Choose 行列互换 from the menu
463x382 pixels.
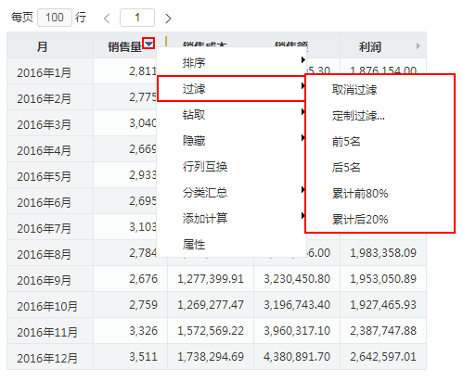(231, 167)
